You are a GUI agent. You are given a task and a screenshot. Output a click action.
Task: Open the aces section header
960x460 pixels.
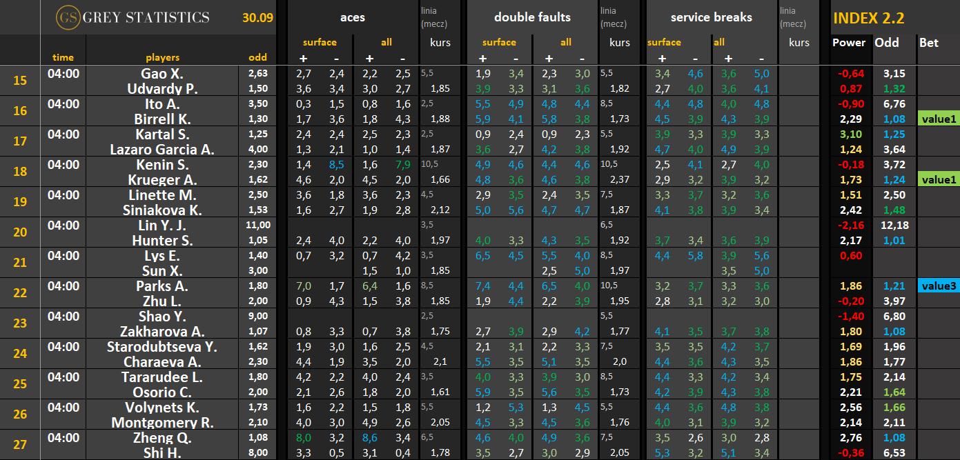(353, 17)
